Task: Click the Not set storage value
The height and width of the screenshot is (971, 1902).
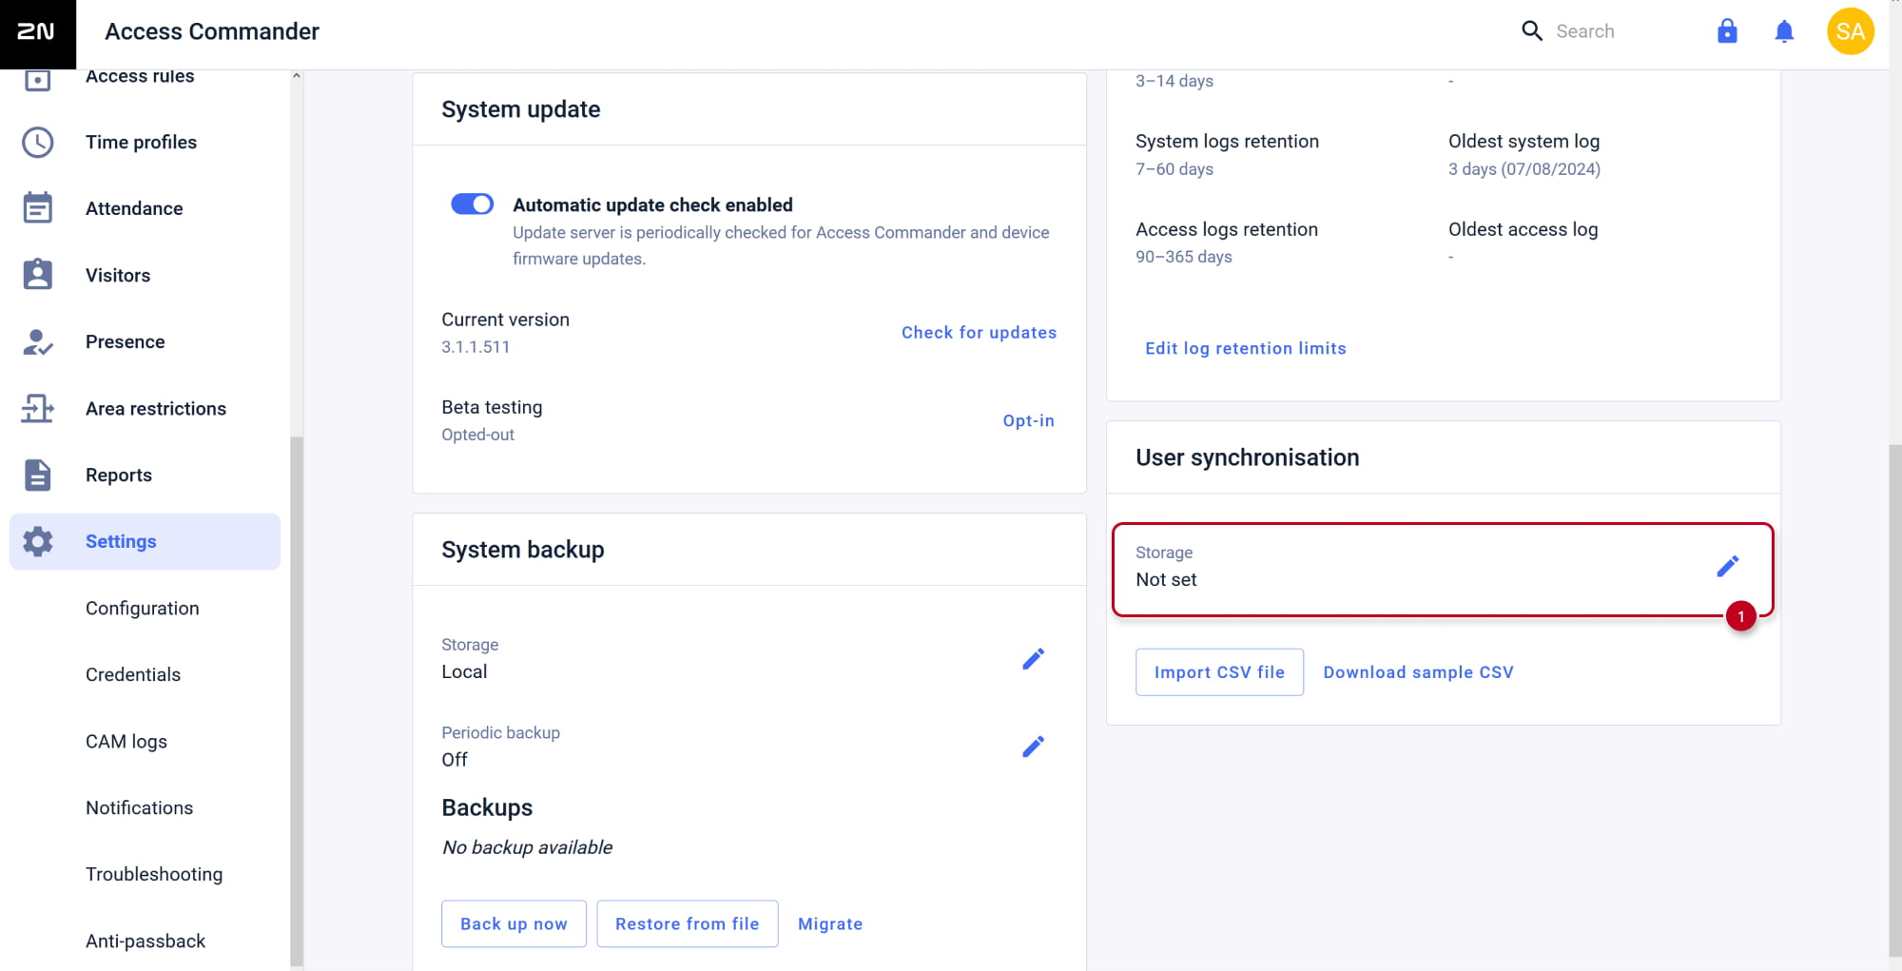Action: (1166, 580)
